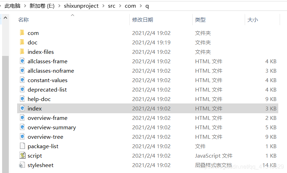The image size is (287, 173).
Task: Sort files by 类型 column header
Action: pyautogui.click(x=200, y=20)
